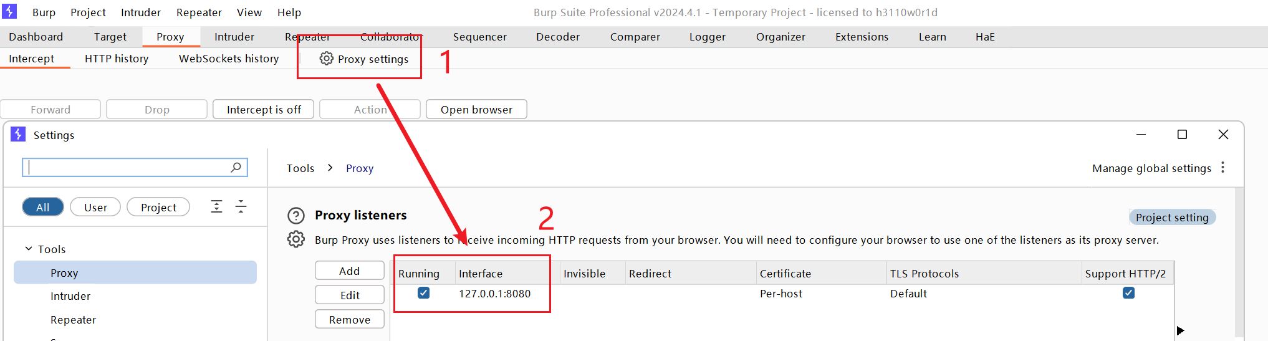Click the collapse all settings icon
The width and height of the screenshot is (1268, 341).
241,207
